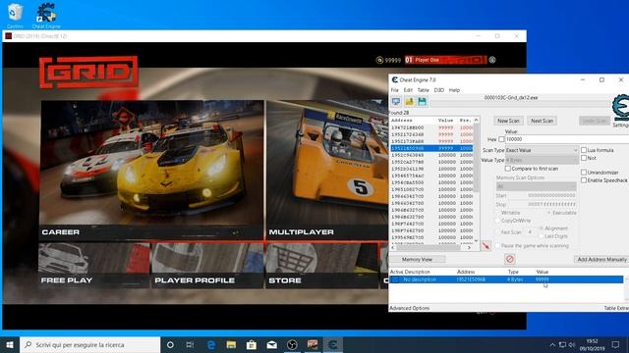This screenshot has height=353, width=629.
Task: Open Advanced Options at window bottom
Action: (410, 308)
